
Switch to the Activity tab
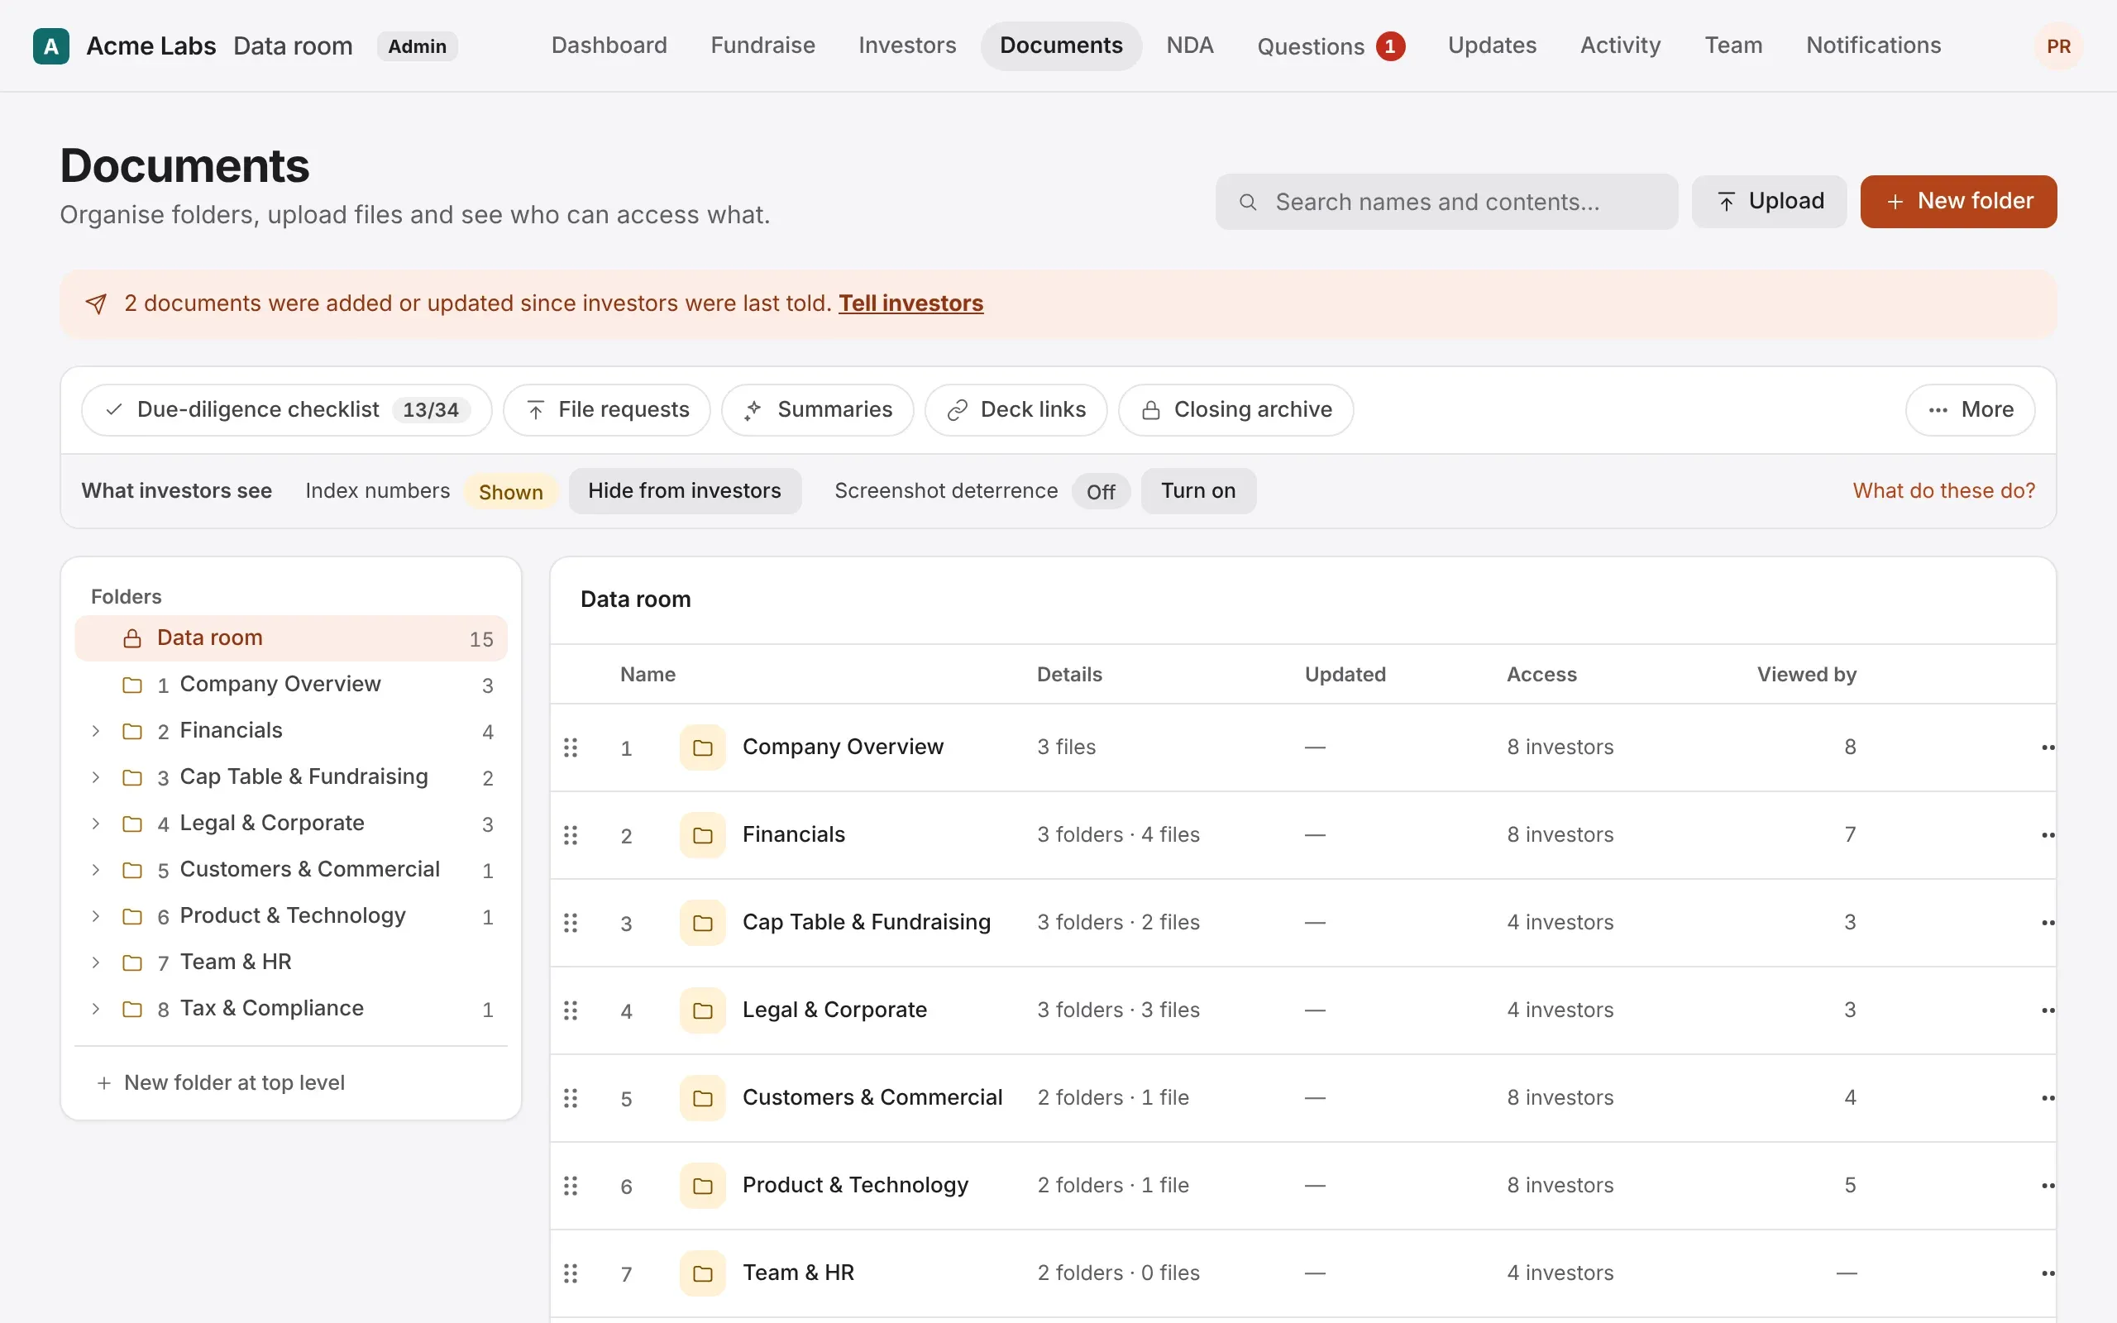click(x=1620, y=45)
